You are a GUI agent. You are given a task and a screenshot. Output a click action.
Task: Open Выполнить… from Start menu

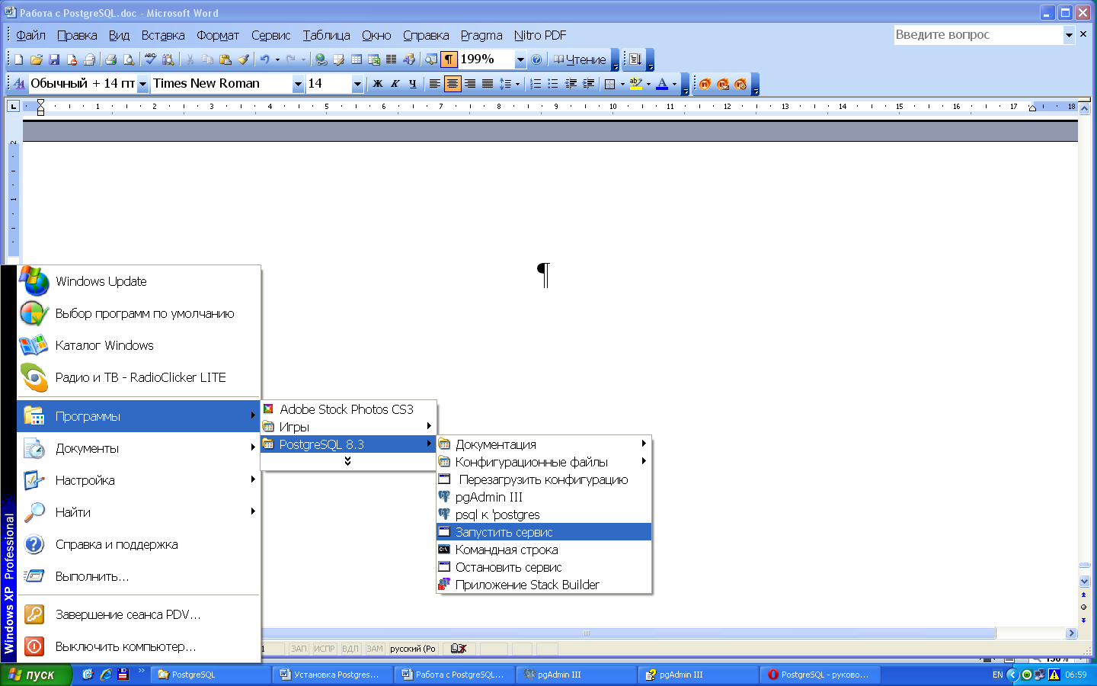pos(139,576)
